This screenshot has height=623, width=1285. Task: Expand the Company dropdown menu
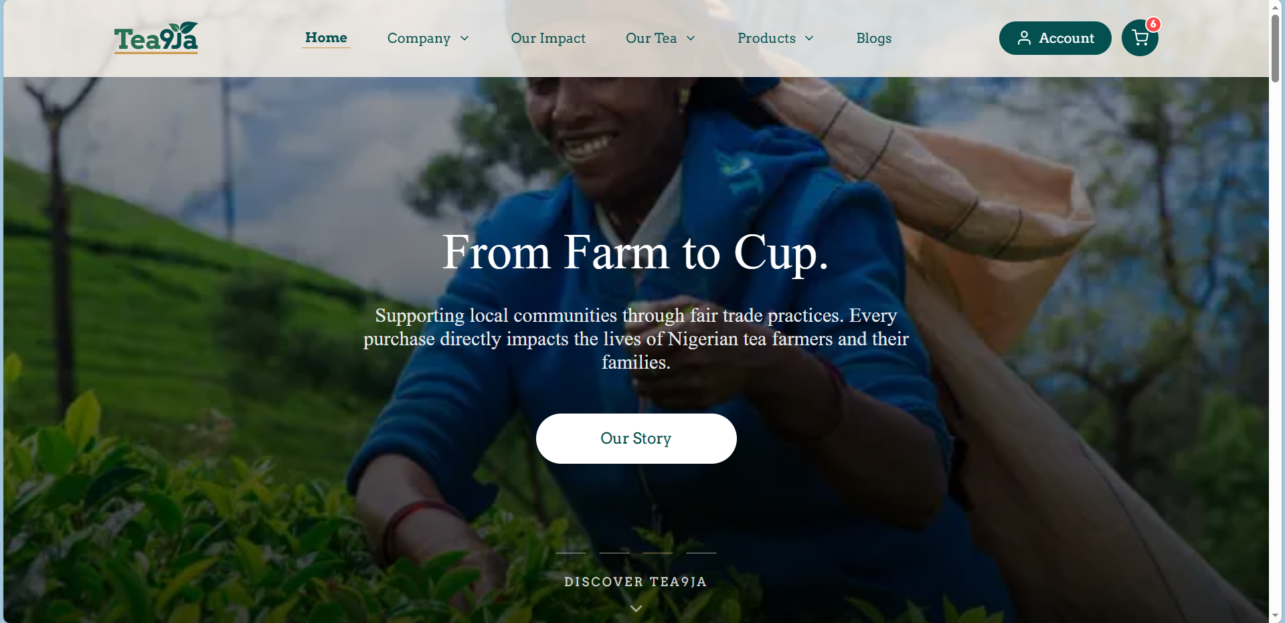[428, 38]
